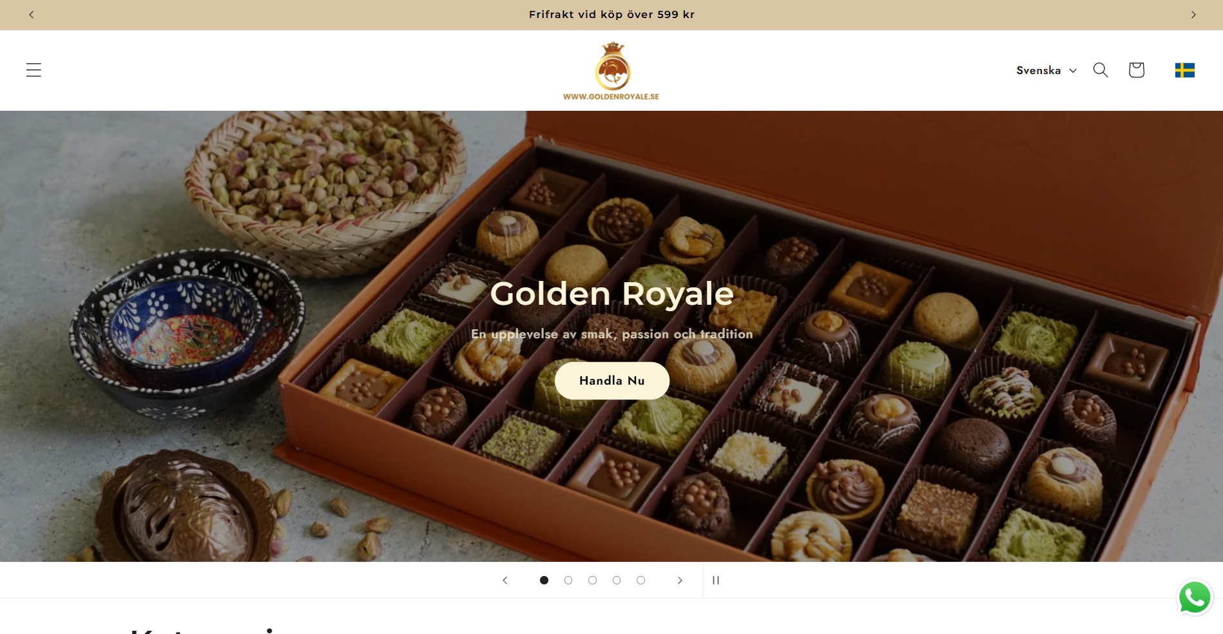Open the shopping cart icon
Viewport: 1223px width, 634px height.
pos(1137,70)
